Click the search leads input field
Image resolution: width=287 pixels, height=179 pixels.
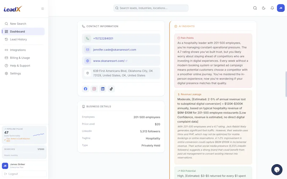pyautogui.click(x=151, y=8)
